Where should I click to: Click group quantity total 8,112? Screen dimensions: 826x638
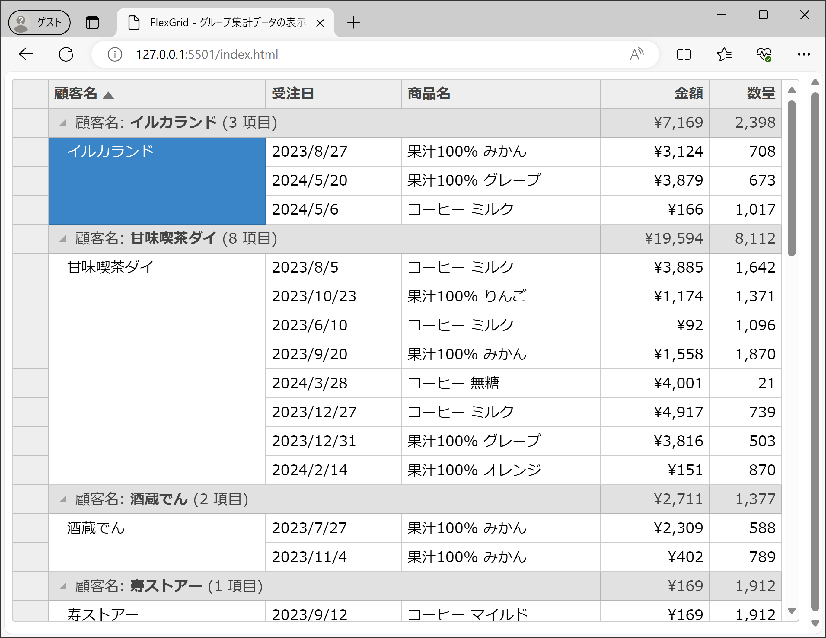pyautogui.click(x=745, y=238)
